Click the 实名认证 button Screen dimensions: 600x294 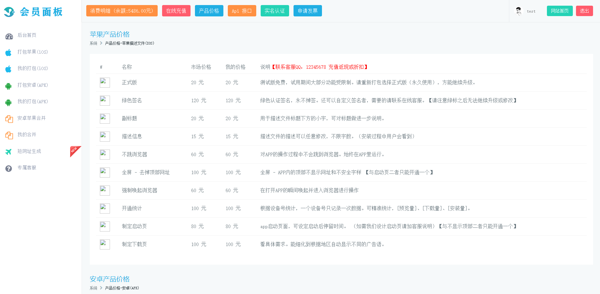tap(275, 11)
